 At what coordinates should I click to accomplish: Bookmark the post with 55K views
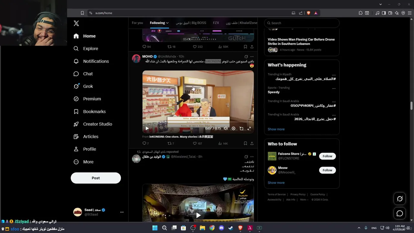pyautogui.click(x=245, y=47)
